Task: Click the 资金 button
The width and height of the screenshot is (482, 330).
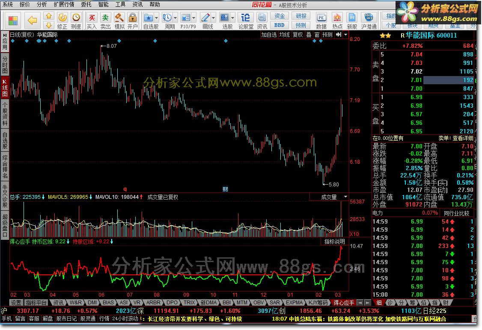Action: pos(280,16)
